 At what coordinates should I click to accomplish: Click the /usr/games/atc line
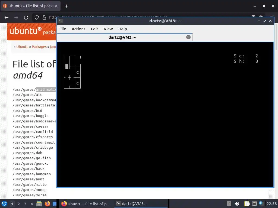click(x=27, y=95)
